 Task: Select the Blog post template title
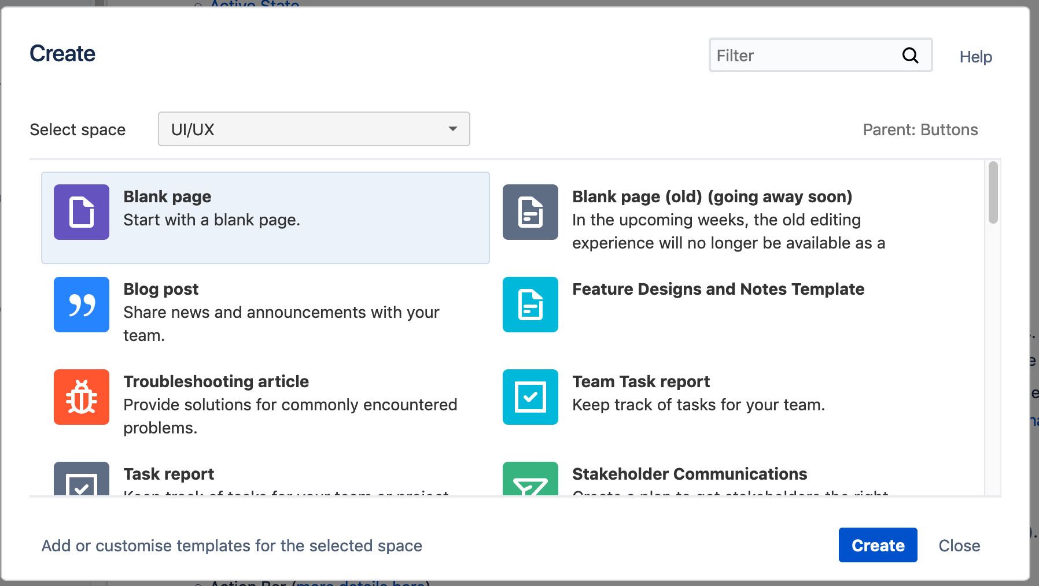(161, 289)
